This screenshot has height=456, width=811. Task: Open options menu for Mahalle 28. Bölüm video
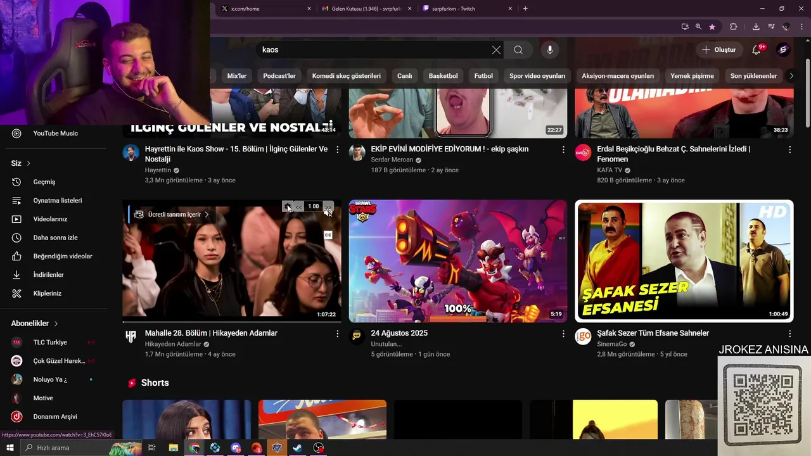(337, 333)
